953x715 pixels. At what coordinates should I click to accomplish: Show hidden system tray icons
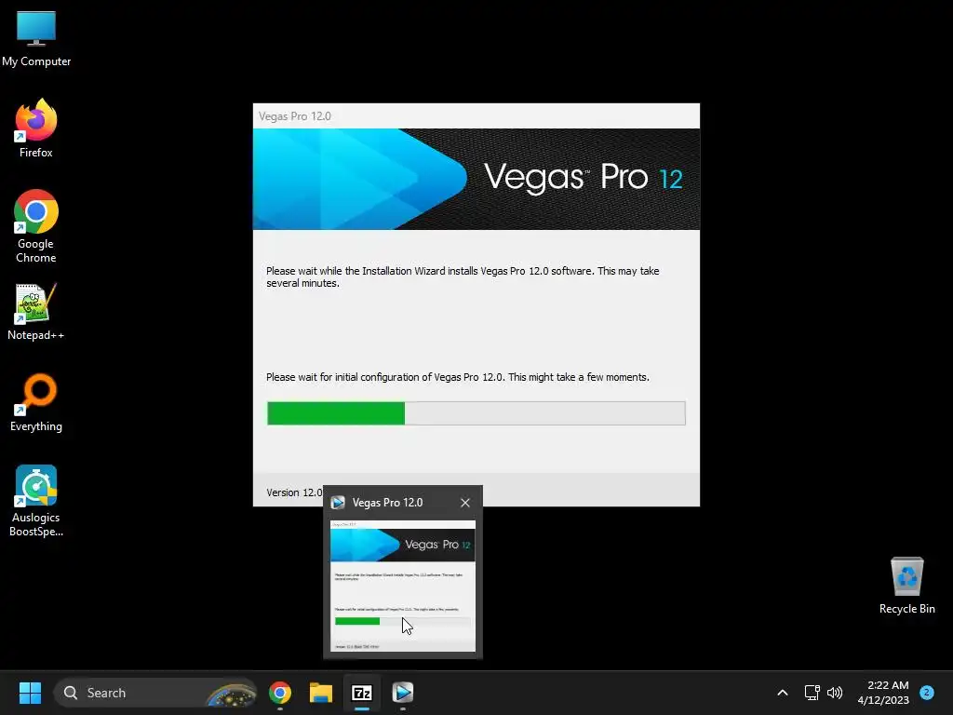[783, 693]
